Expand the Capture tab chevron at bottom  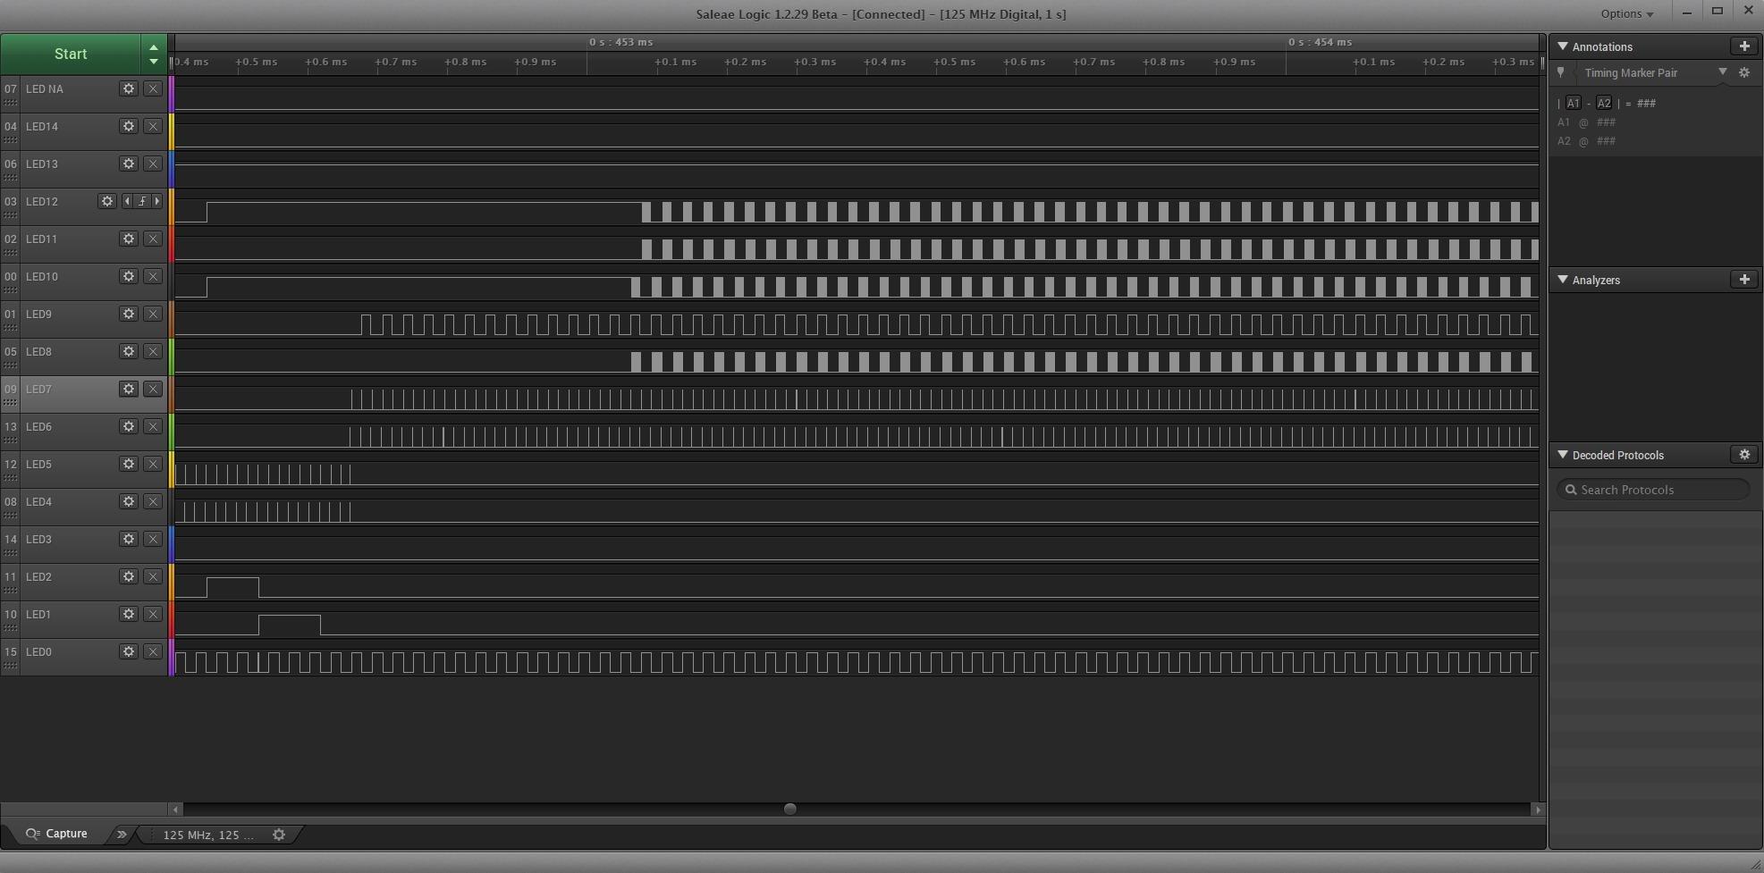tap(122, 834)
